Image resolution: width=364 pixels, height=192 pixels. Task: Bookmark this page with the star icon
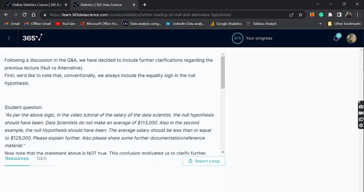pyautogui.click(x=301, y=15)
